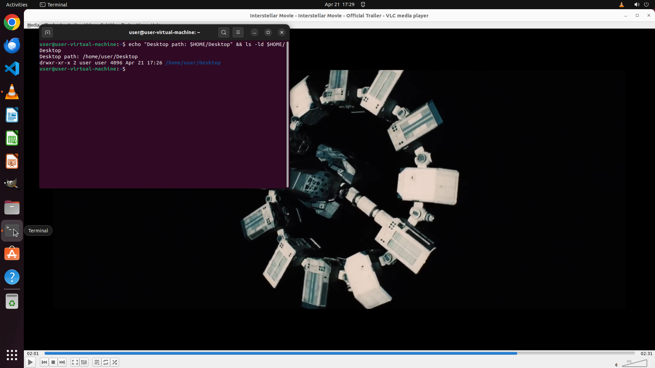Show extended settings and effects
This screenshot has width=655, height=368.
coord(84,362)
